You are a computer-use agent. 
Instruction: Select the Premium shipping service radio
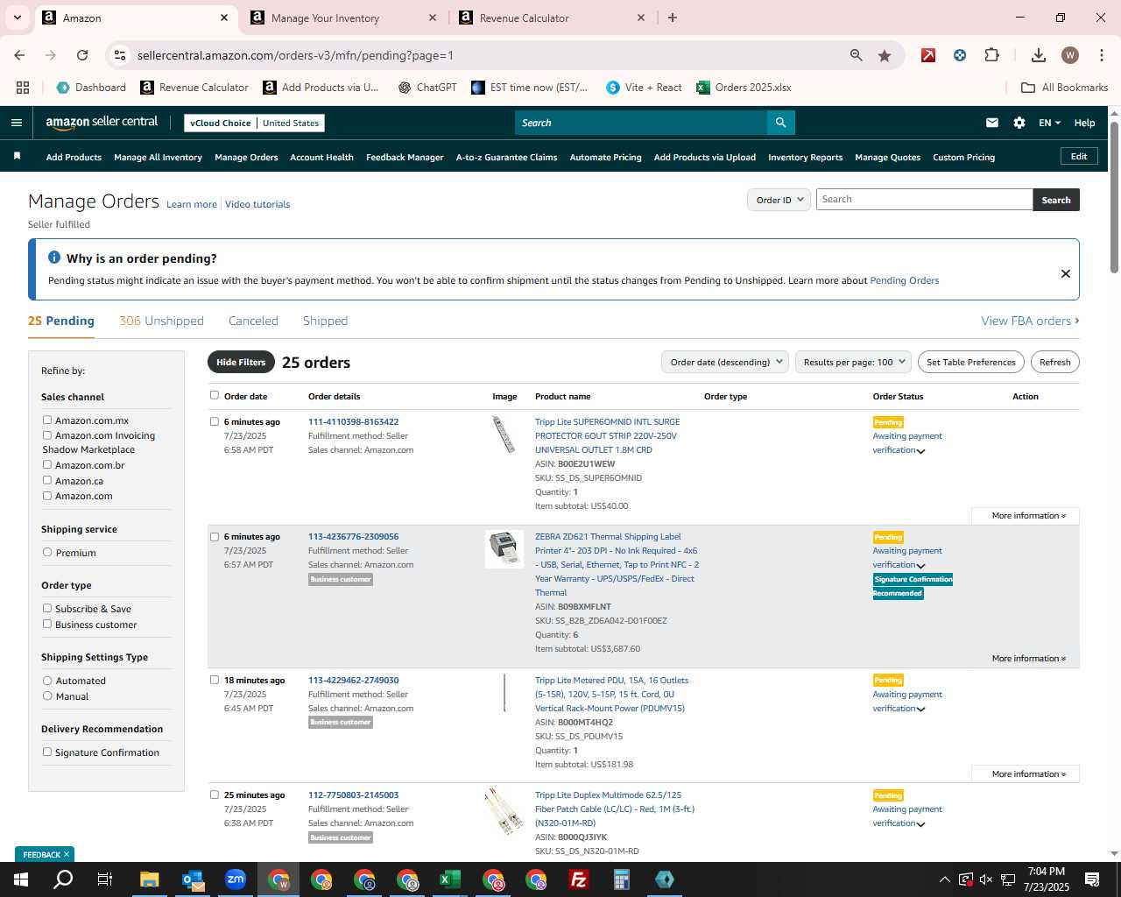click(x=47, y=552)
